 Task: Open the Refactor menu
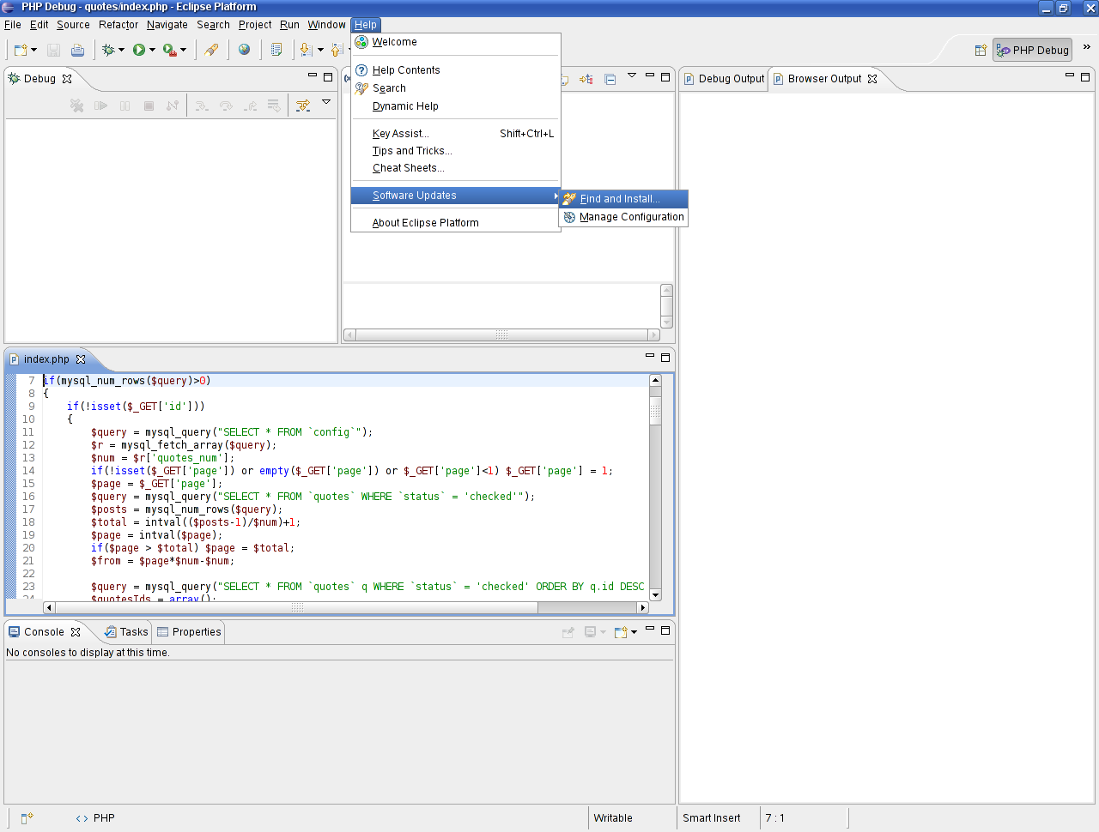[x=118, y=25]
